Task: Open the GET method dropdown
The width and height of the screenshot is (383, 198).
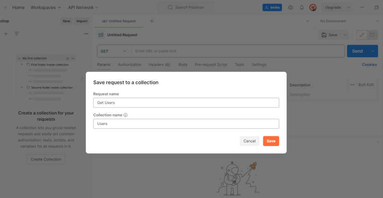Action: 114,51
